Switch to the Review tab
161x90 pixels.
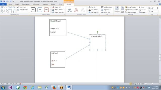click(53, 4)
